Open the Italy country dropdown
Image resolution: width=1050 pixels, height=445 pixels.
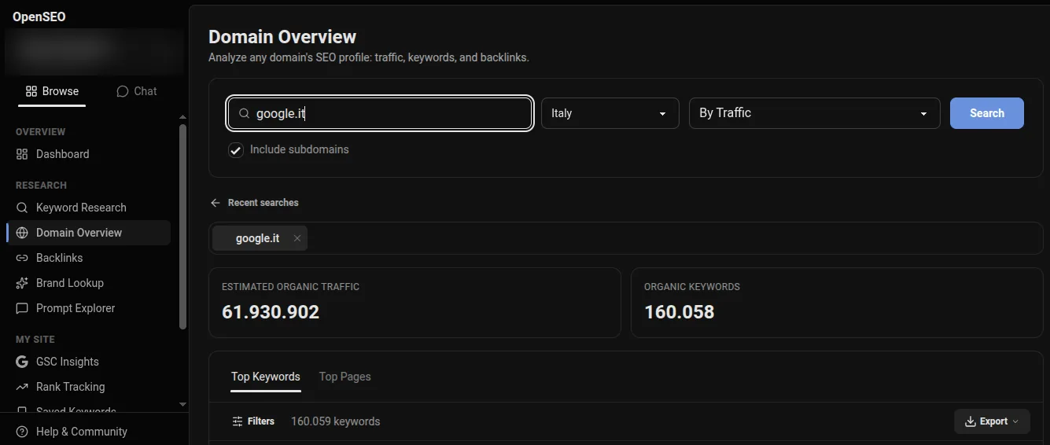coord(610,113)
